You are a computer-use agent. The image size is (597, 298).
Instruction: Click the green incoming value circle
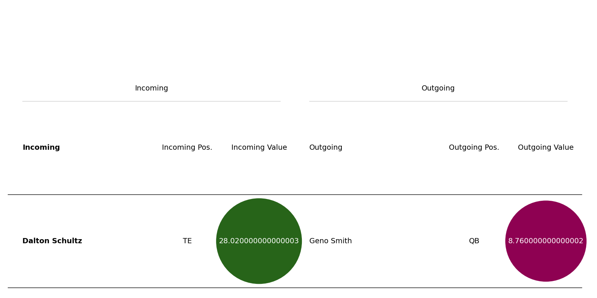click(259, 241)
